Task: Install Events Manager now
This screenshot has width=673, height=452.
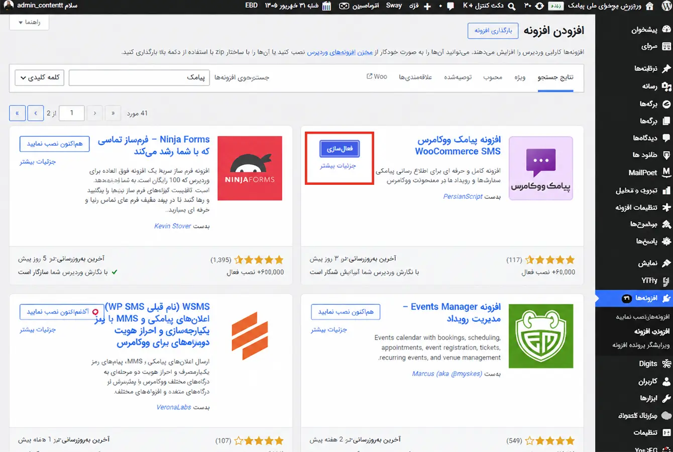Action: [x=346, y=312]
